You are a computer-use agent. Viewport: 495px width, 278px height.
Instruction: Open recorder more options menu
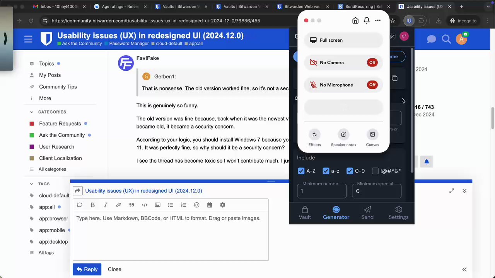(x=378, y=20)
